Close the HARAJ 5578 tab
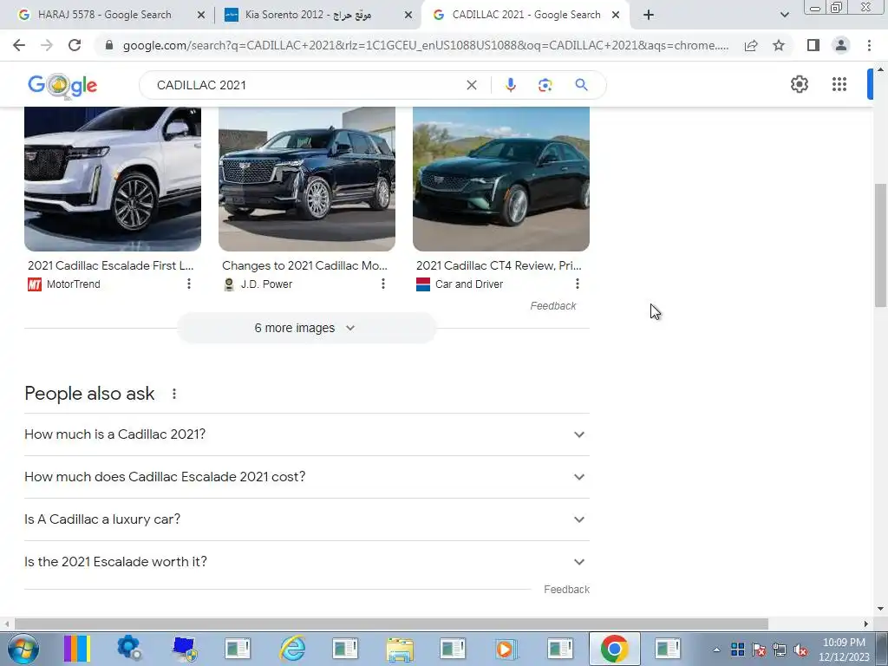This screenshot has height=666, width=888. coord(200,16)
